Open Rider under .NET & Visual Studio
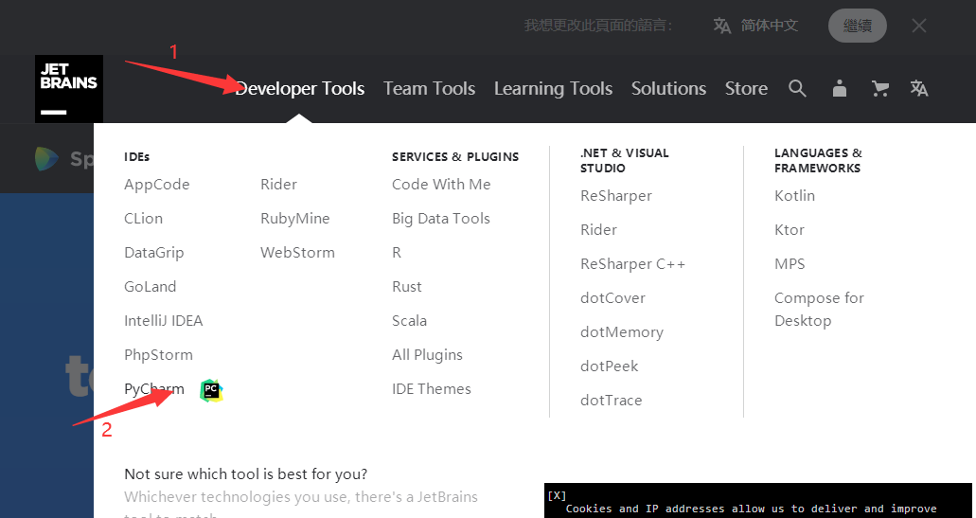 [x=599, y=230]
